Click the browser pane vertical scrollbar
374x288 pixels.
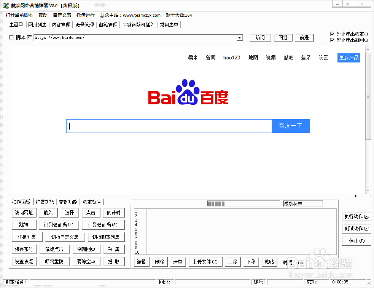(368, 120)
